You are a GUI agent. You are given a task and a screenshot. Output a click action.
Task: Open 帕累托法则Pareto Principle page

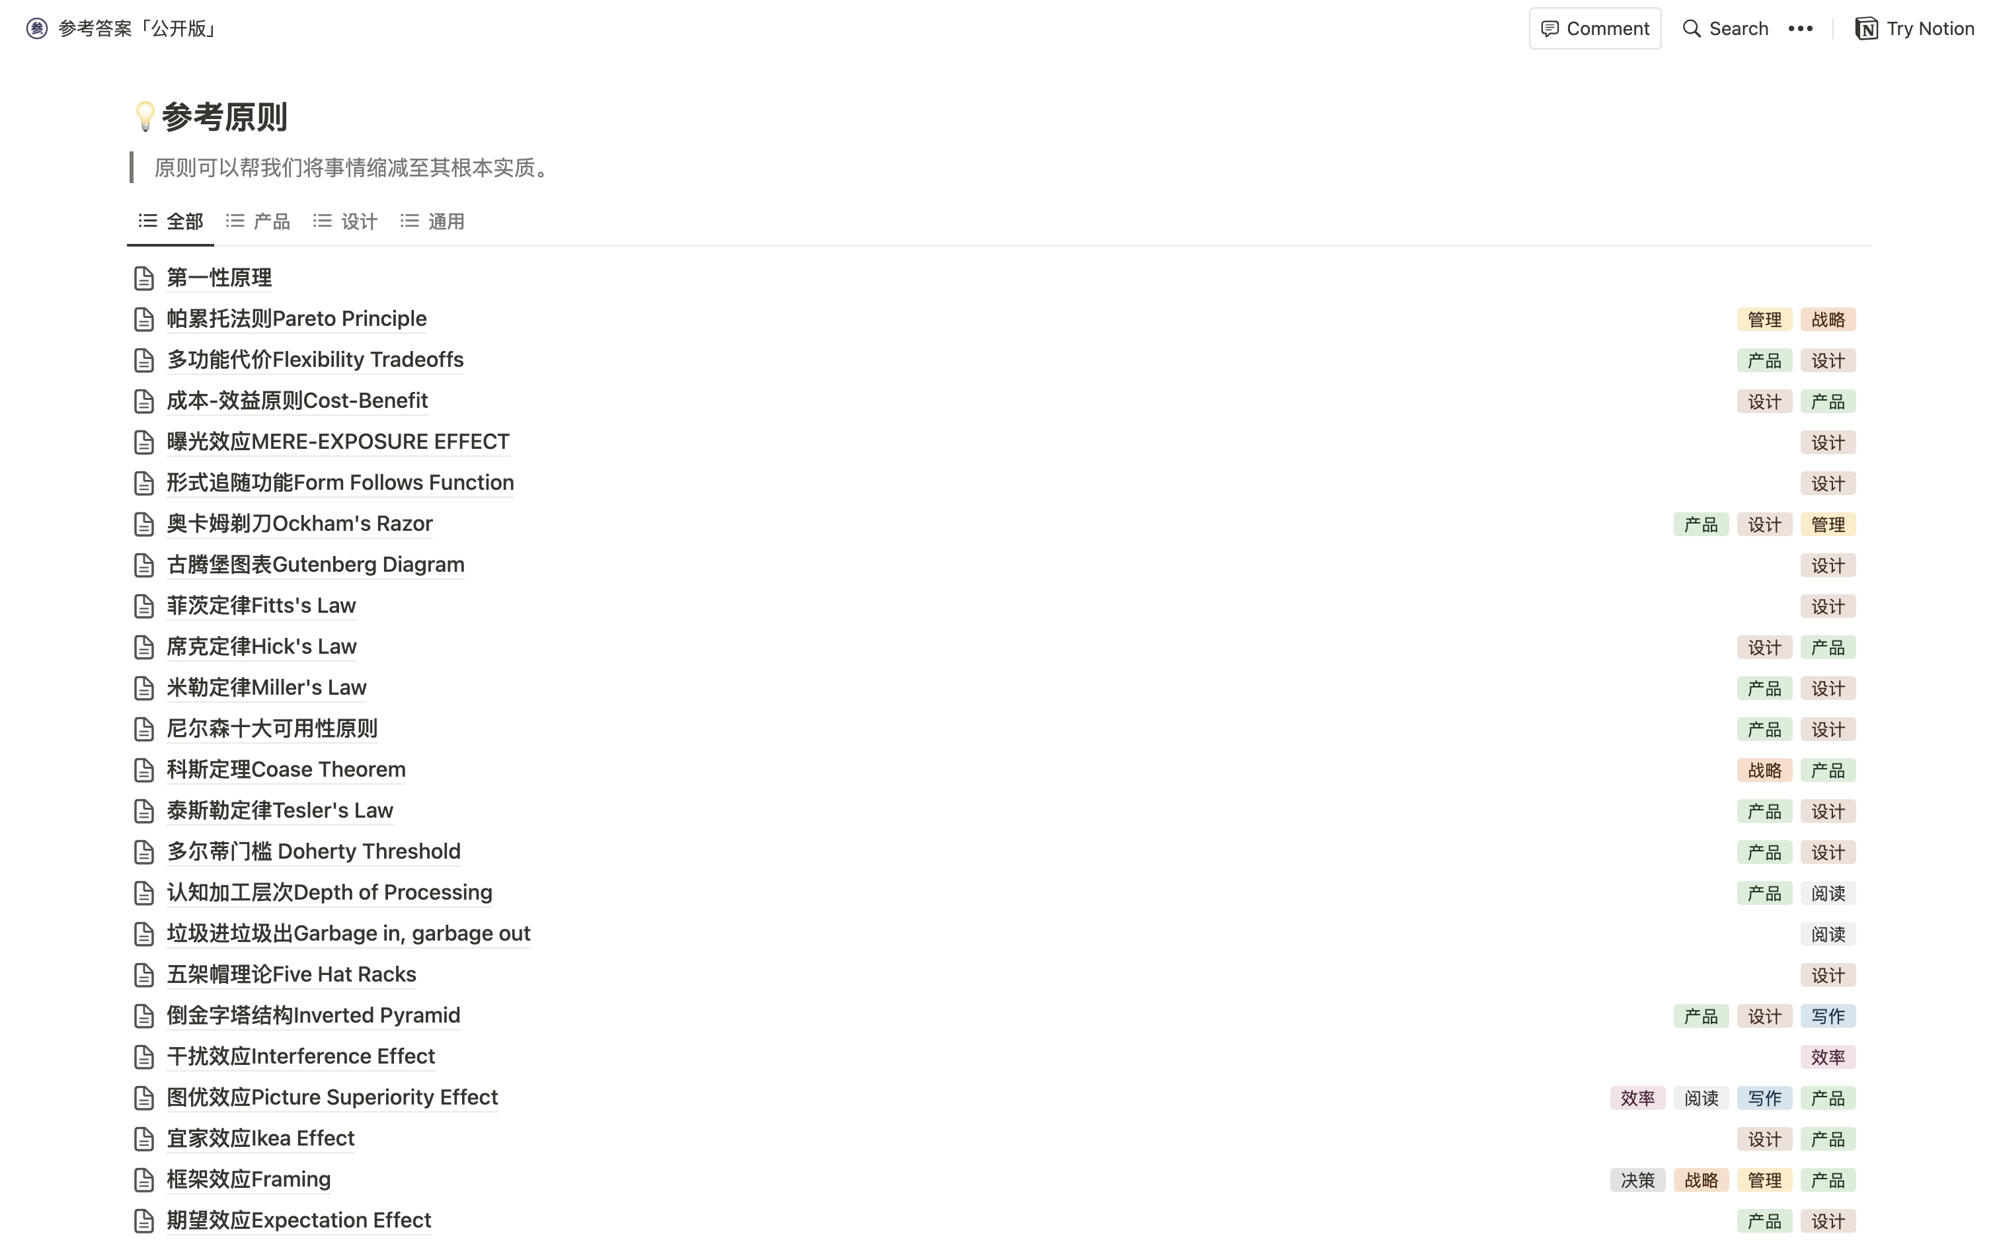[x=296, y=319]
